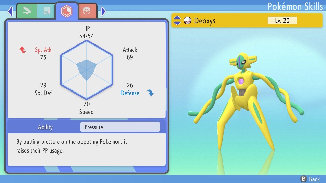Open the trainer memo notes tab
This screenshot has height=183, width=326.
click(46, 11)
